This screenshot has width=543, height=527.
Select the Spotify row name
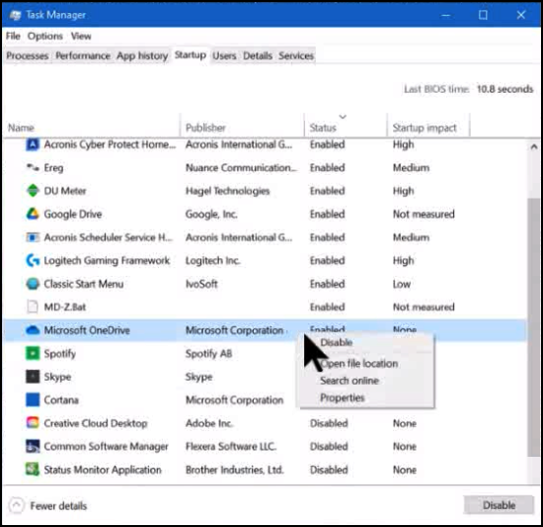(60, 354)
